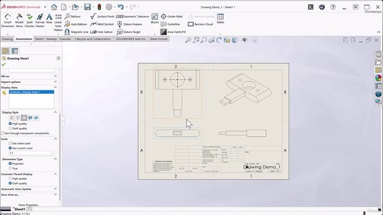Open Linear Note Pattern tool
383x215 pixels.
click(58, 23)
